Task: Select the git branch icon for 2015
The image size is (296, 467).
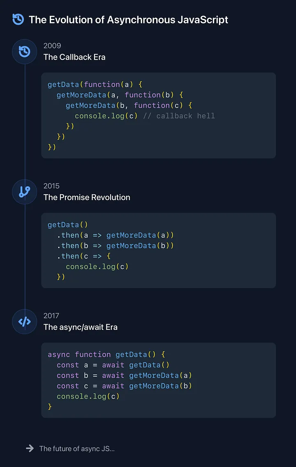Action: (x=25, y=192)
